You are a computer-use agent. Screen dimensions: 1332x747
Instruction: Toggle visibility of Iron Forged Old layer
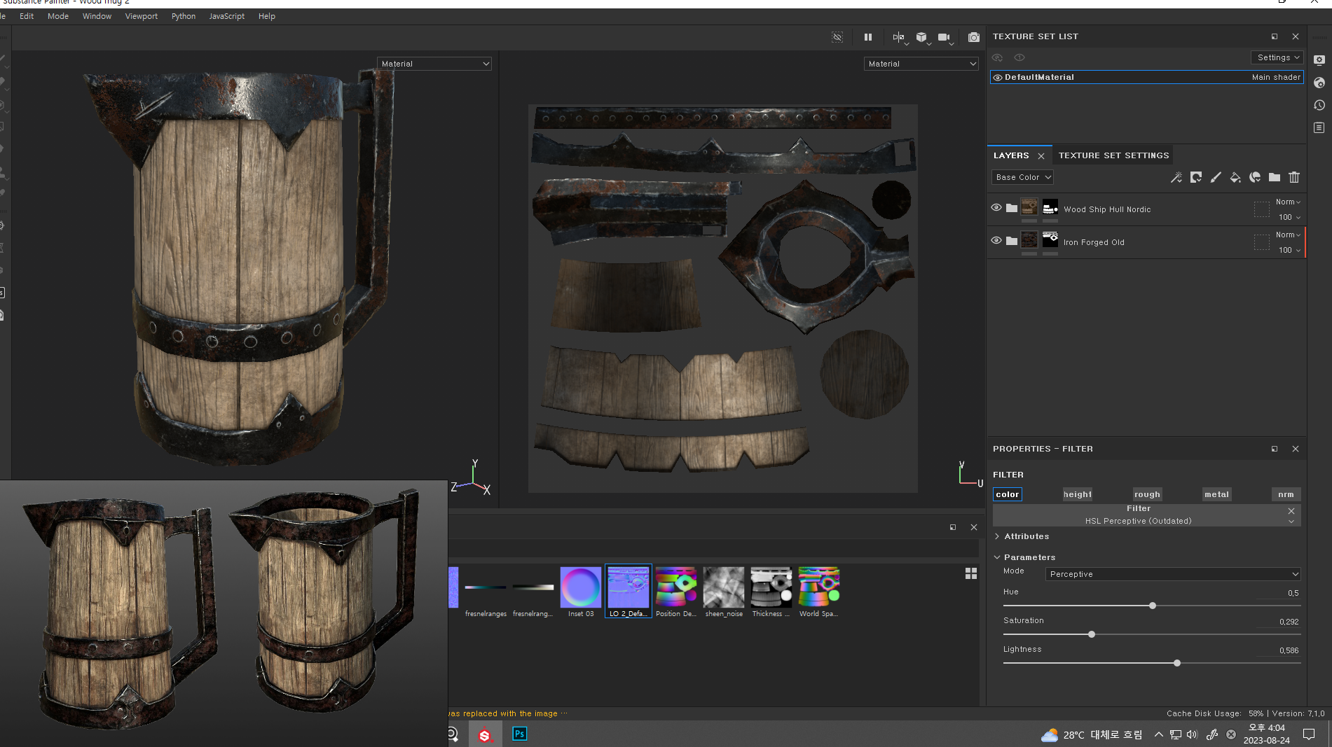click(x=996, y=240)
